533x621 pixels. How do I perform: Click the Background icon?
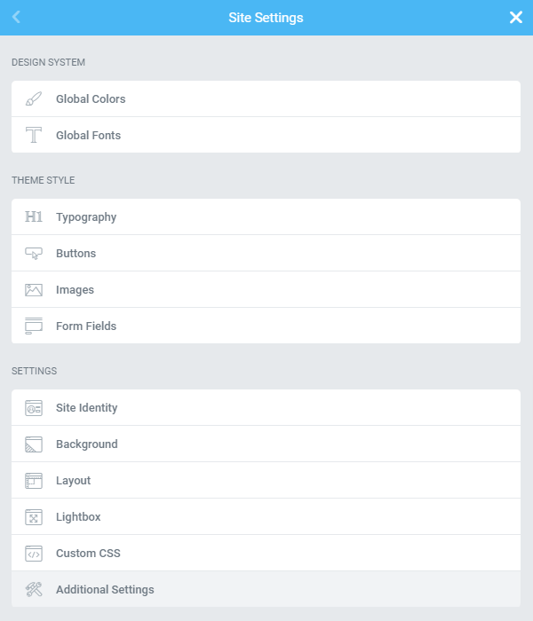pos(34,444)
